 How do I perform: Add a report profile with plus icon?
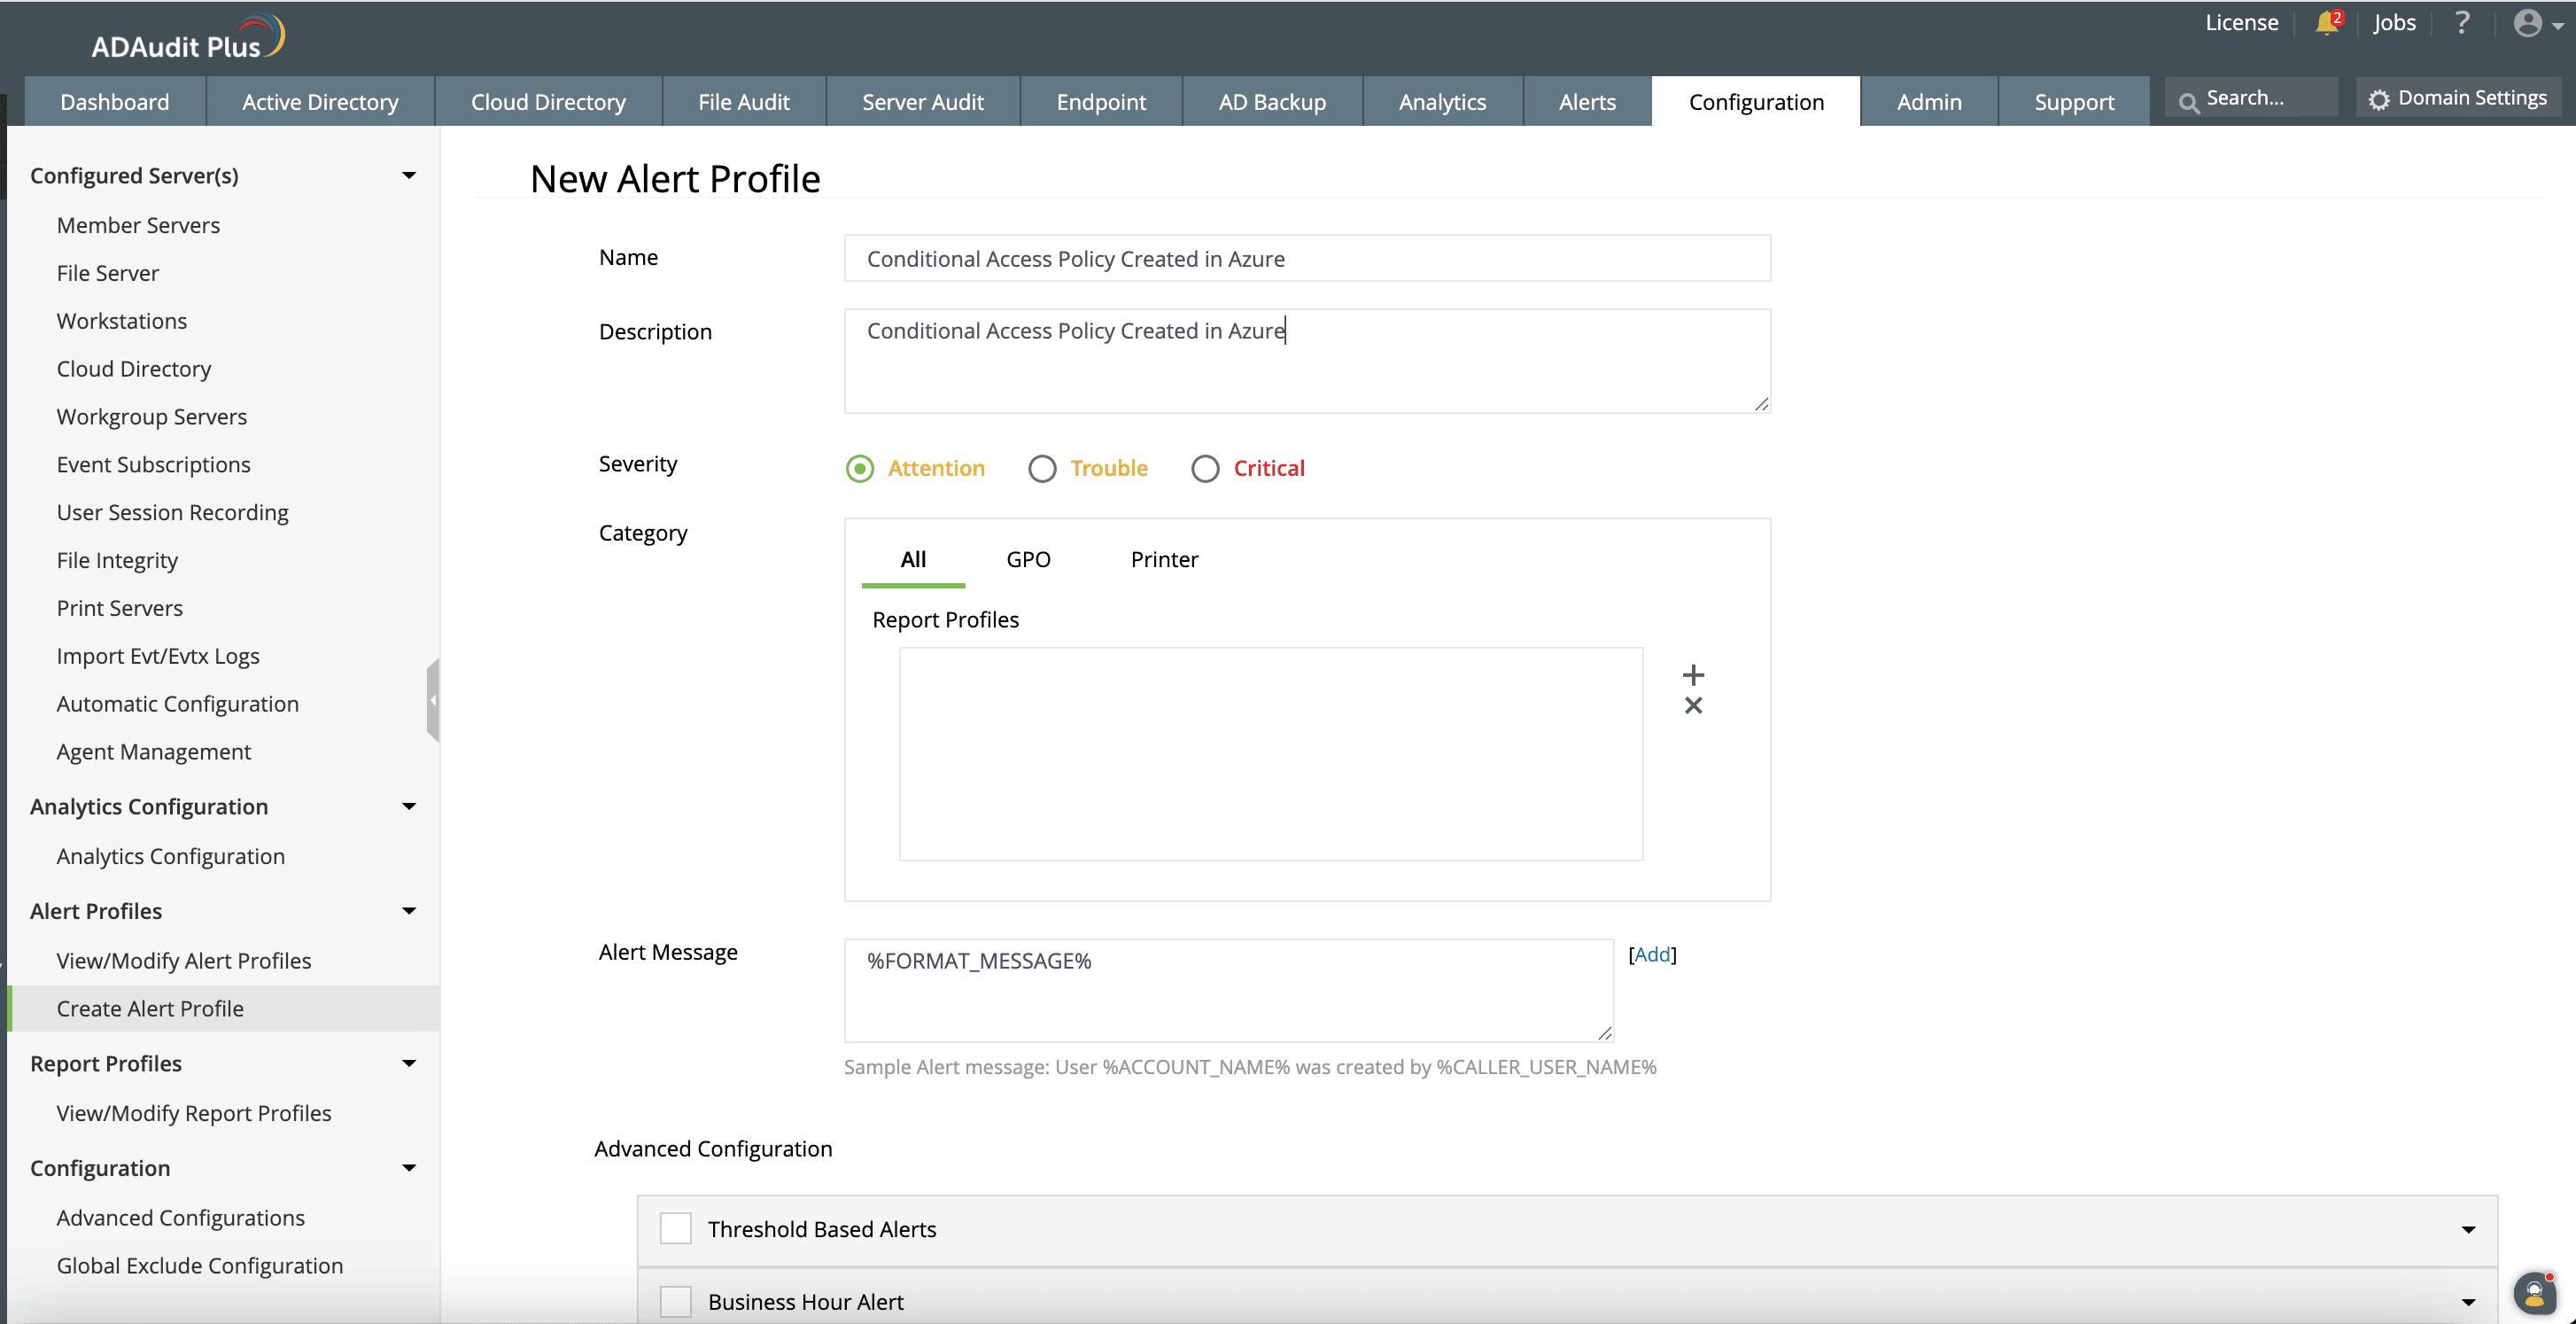pos(1692,674)
